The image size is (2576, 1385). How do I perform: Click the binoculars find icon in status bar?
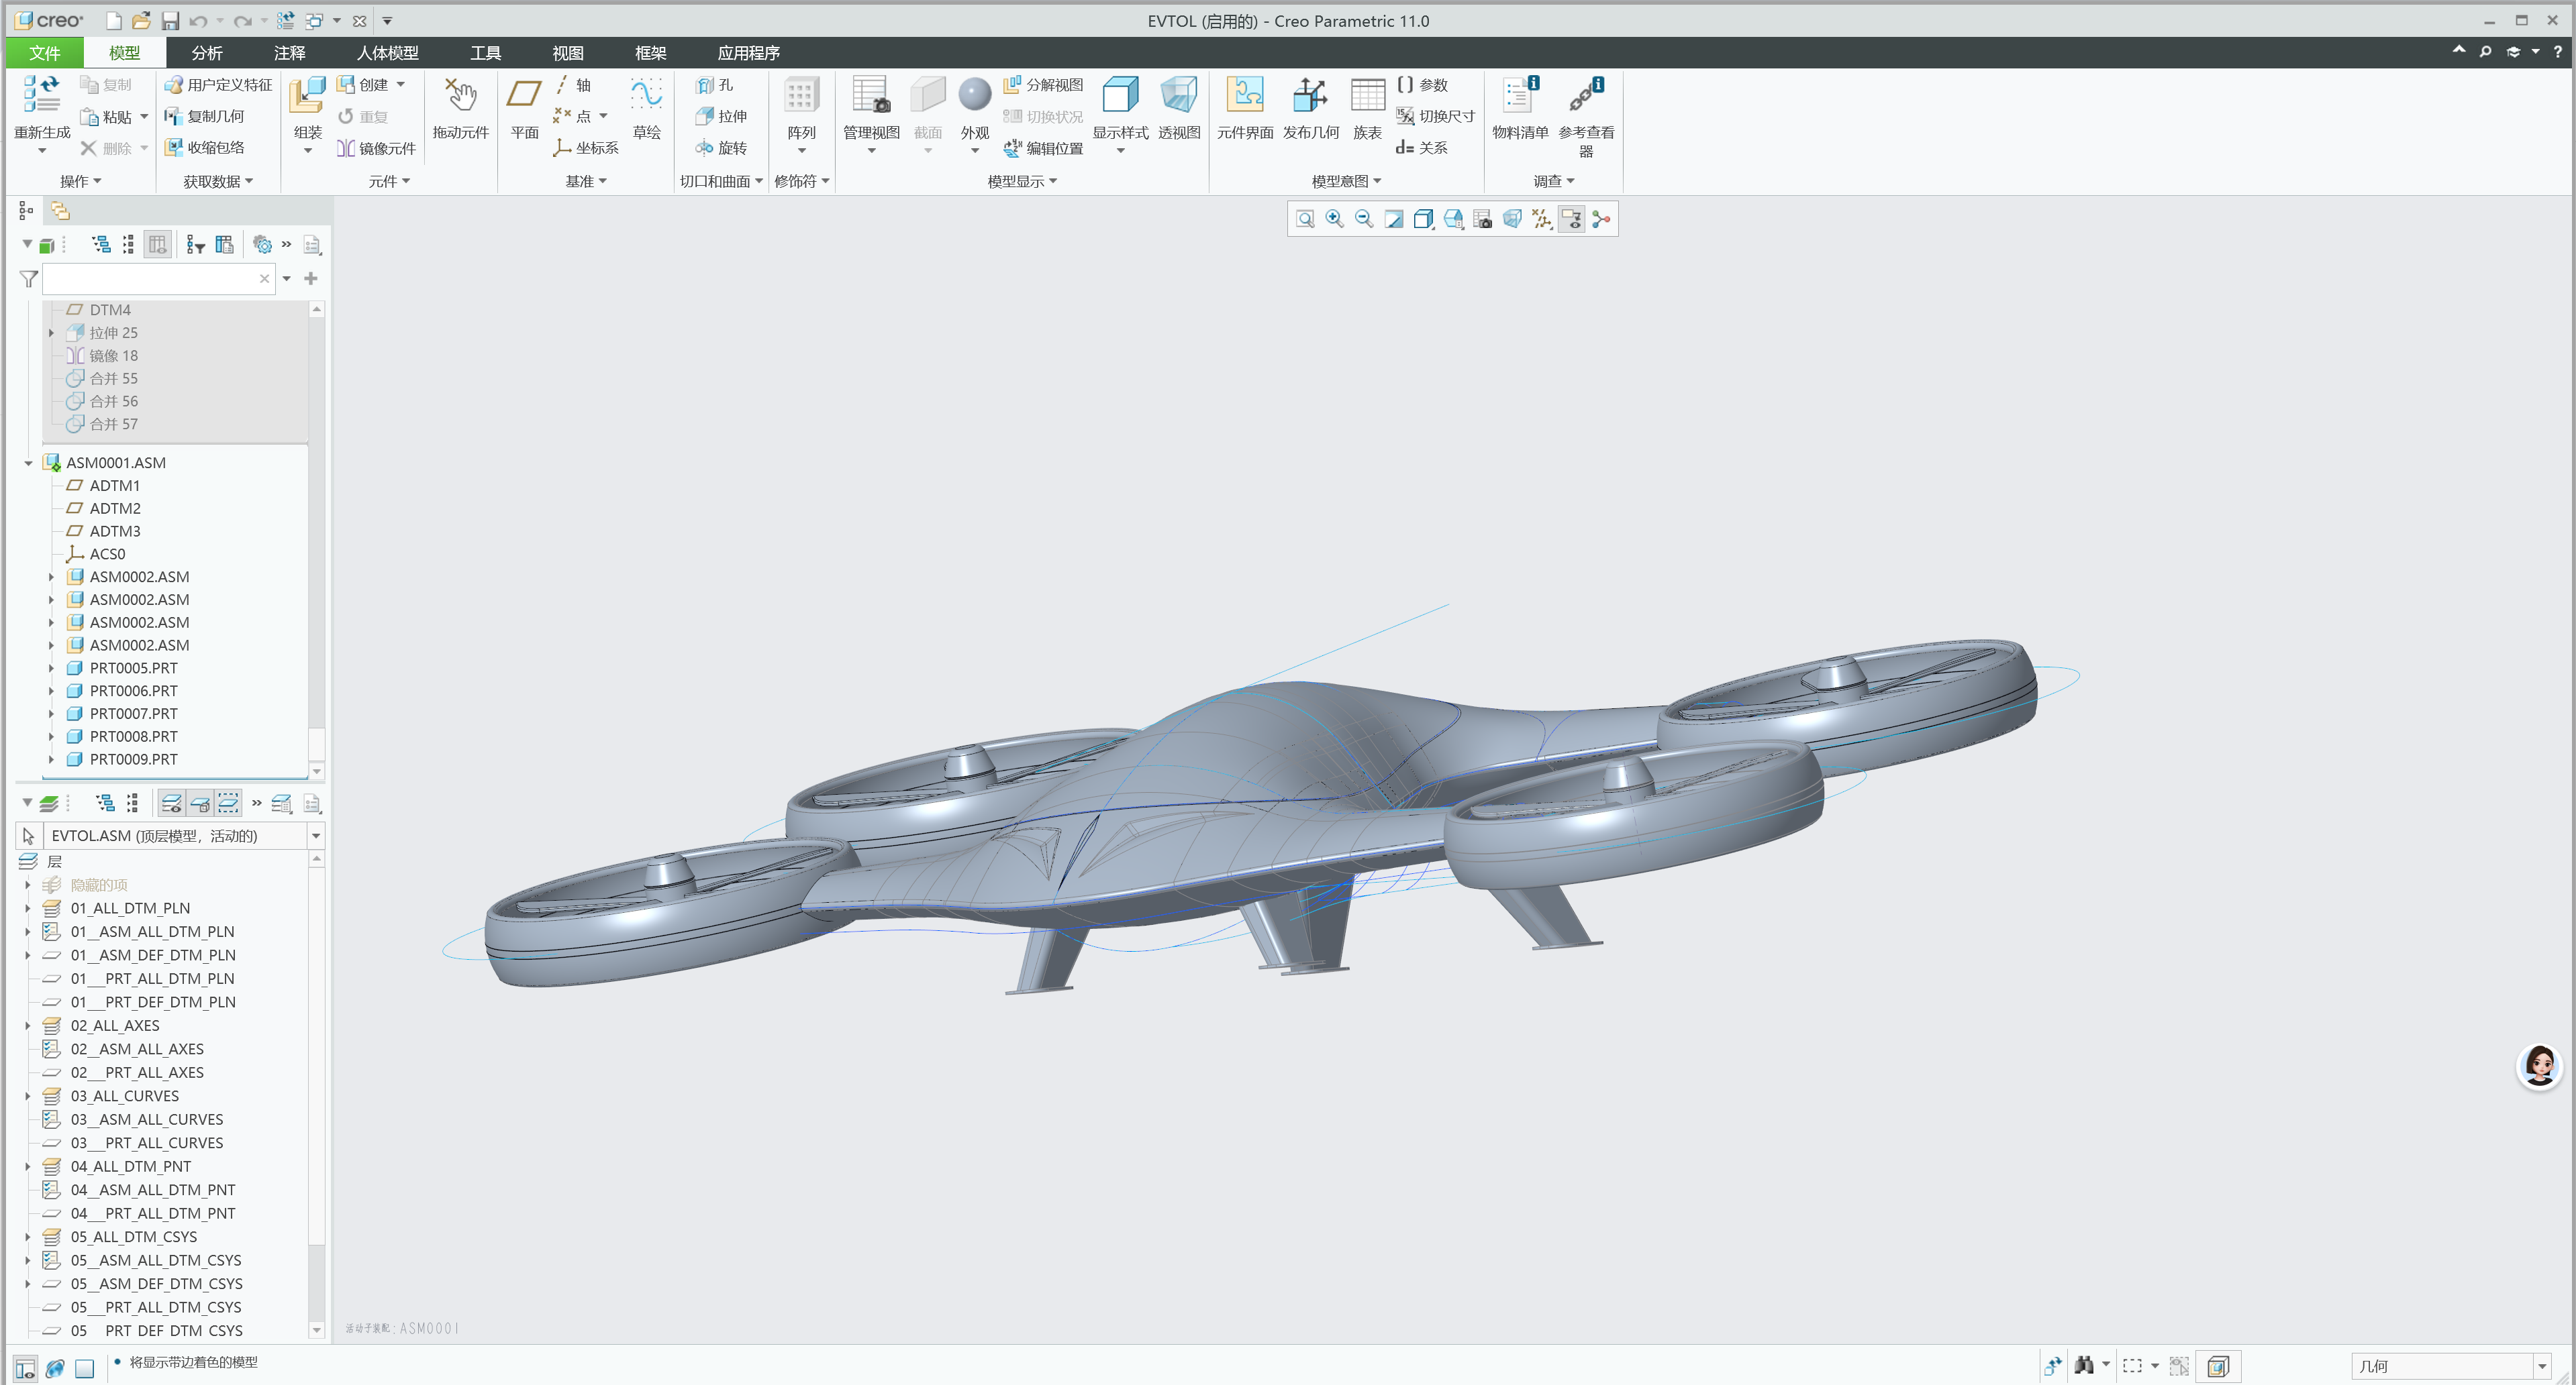click(x=2085, y=1366)
